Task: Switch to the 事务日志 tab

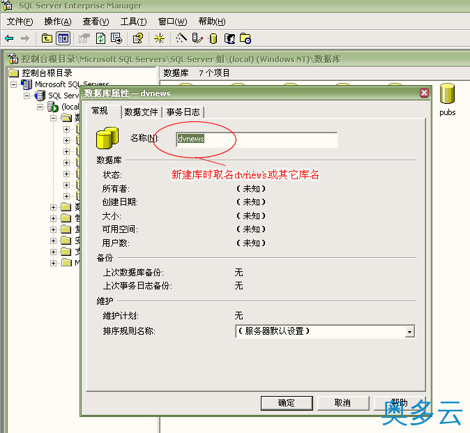Action: tap(183, 112)
